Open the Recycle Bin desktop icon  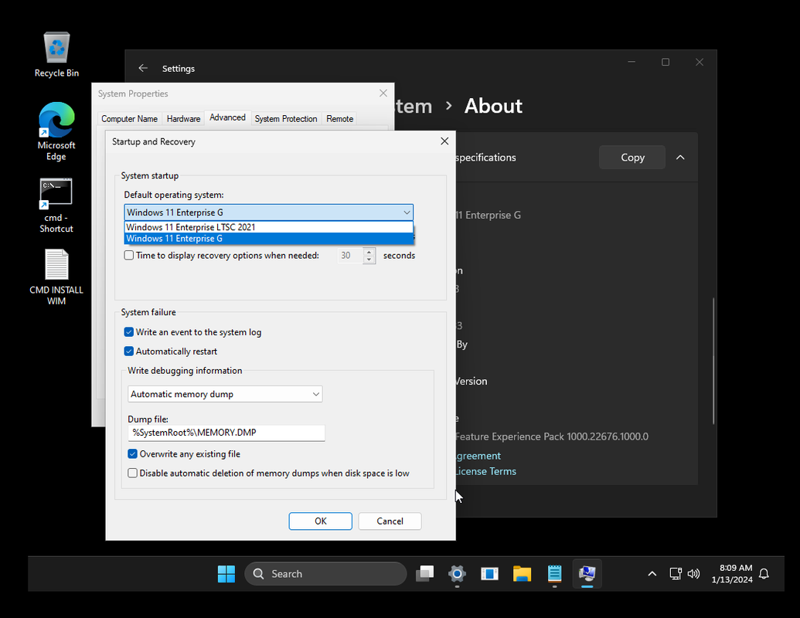56,55
